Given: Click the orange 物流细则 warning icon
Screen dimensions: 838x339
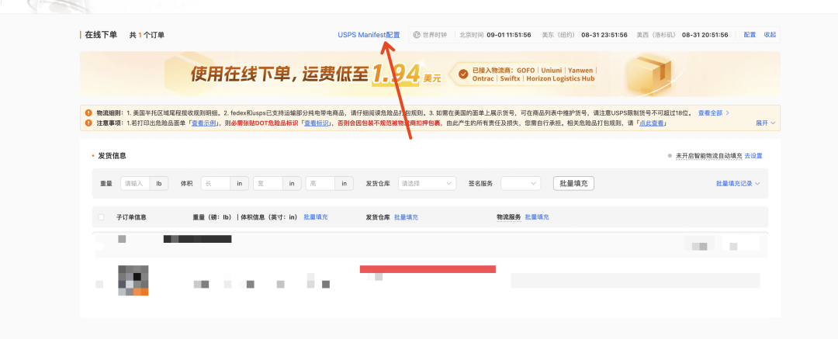Looking at the screenshot, I should pyautogui.click(x=88, y=112).
